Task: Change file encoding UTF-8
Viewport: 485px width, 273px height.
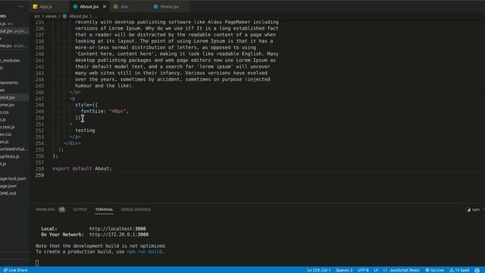Action: coord(363,270)
